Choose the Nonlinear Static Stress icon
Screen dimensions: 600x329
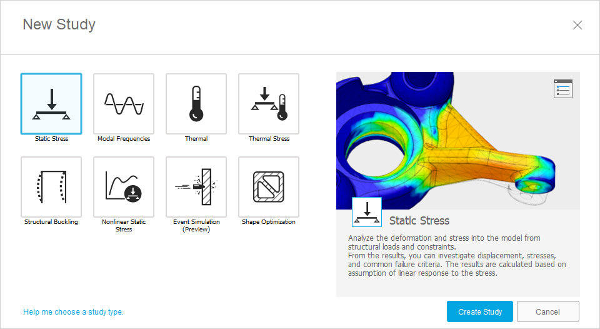click(124, 187)
